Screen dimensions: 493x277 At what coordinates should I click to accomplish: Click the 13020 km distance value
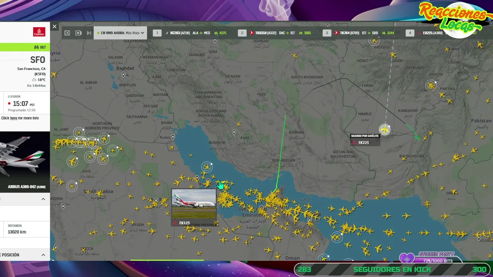(17, 232)
